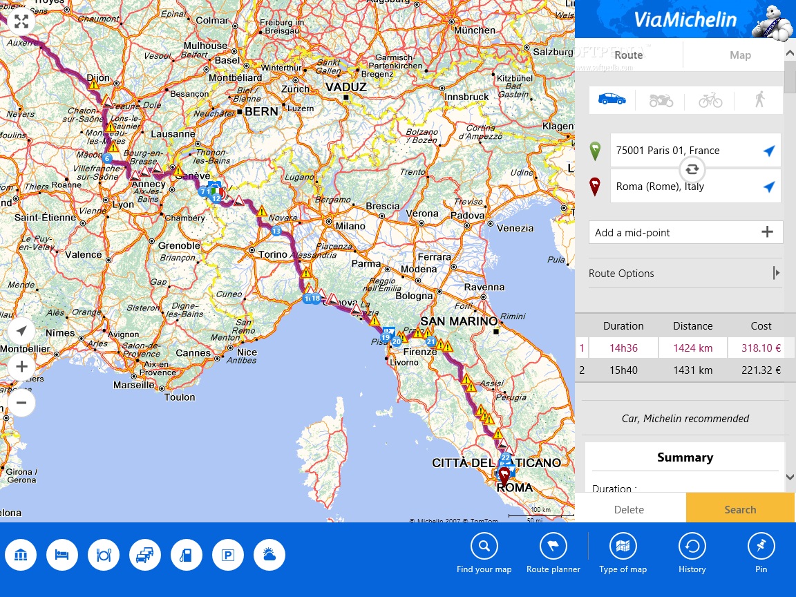Edit the Roma (Rome), Italy destination field
Screen dimensions: 796x597
click(x=696, y=187)
